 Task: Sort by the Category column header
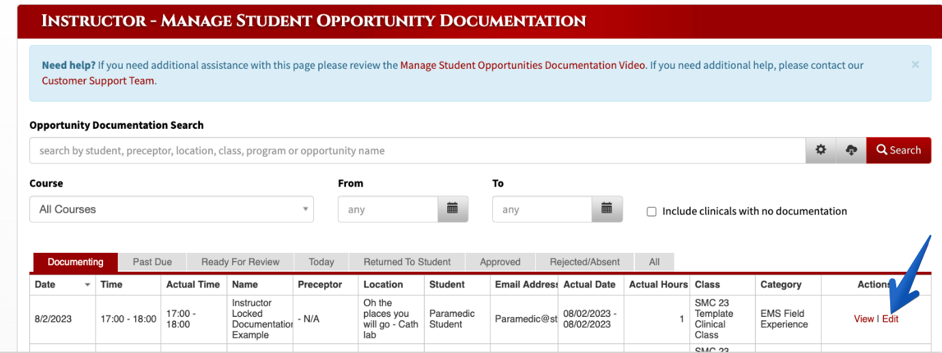(788, 284)
